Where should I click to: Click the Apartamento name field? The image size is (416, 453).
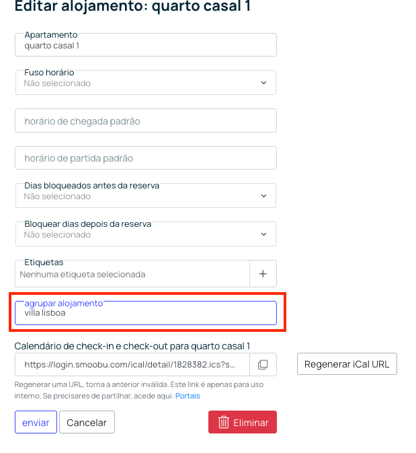(x=146, y=45)
